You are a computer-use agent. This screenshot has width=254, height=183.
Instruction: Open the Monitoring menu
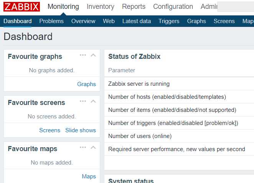pyautogui.click(x=63, y=7)
